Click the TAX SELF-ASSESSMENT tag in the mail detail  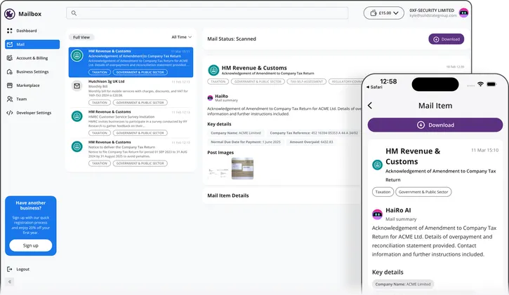[x=306, y=81]
